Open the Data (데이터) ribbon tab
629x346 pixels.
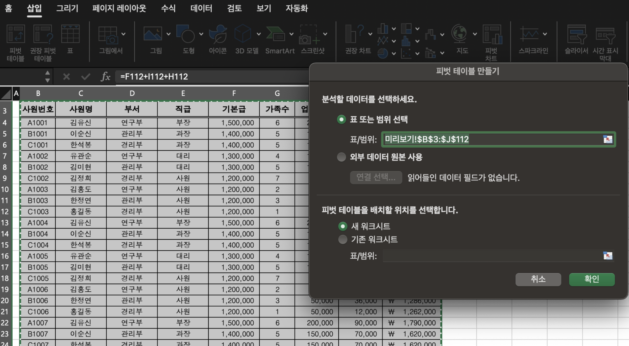pyautogui.click(x=201, y=8)
